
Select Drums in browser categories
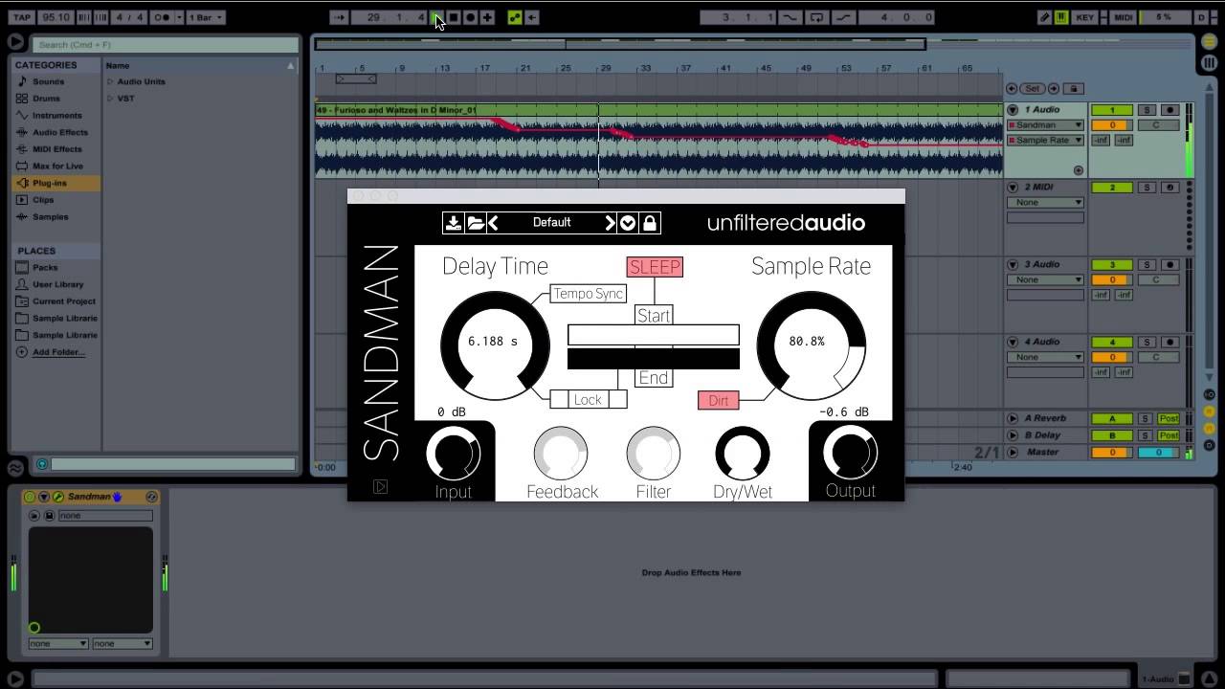tap(46, 99)
